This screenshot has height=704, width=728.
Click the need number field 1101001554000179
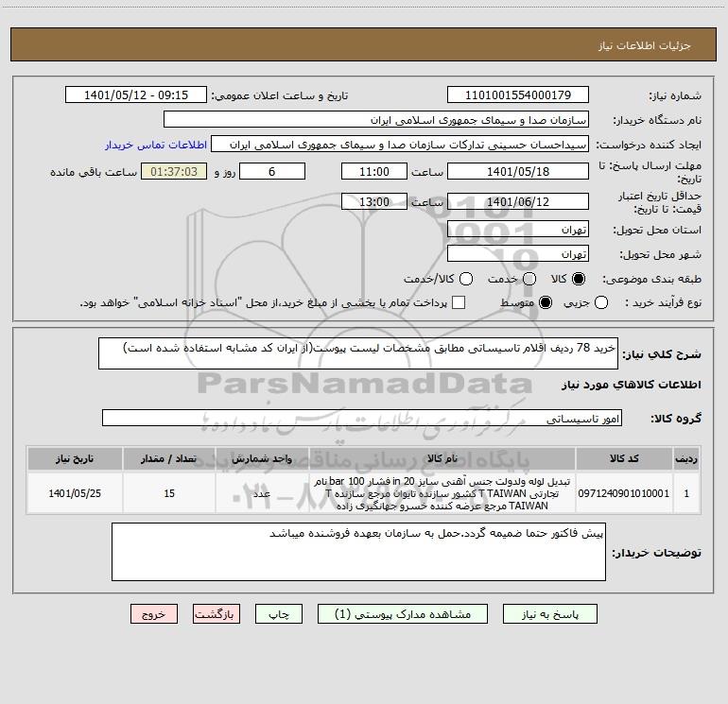pos(518,94)
